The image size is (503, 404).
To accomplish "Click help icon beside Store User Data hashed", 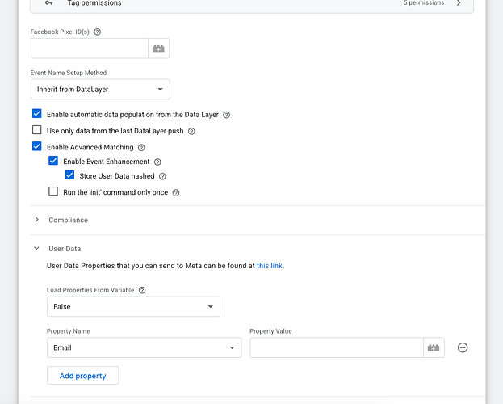I will click(162, 176).
